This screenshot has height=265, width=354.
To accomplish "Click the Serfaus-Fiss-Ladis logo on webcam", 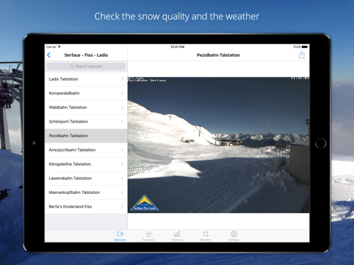I will (x=144, y=203).
